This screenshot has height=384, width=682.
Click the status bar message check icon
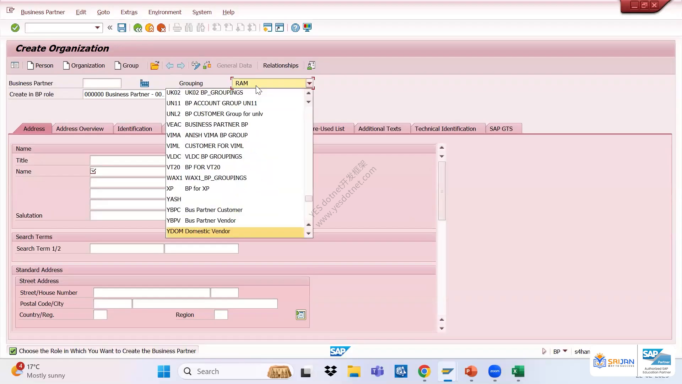click(13, 351)
